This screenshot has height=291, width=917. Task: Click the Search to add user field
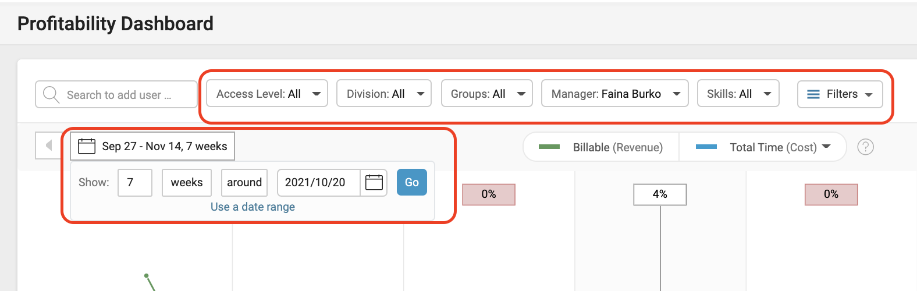tap(116, 94)
